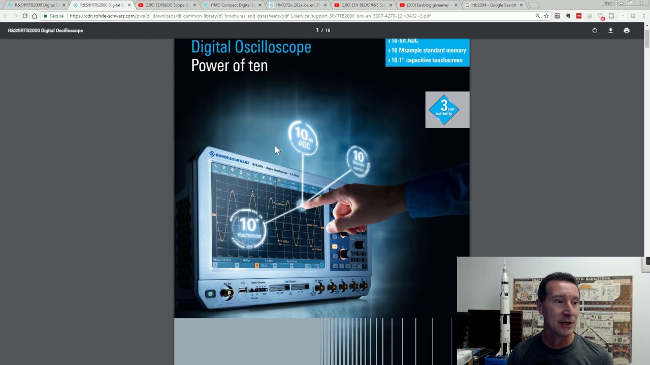This screenshot has width=650, height=365.
Task: Bookmark this page with the star
Action: (546, 16)
